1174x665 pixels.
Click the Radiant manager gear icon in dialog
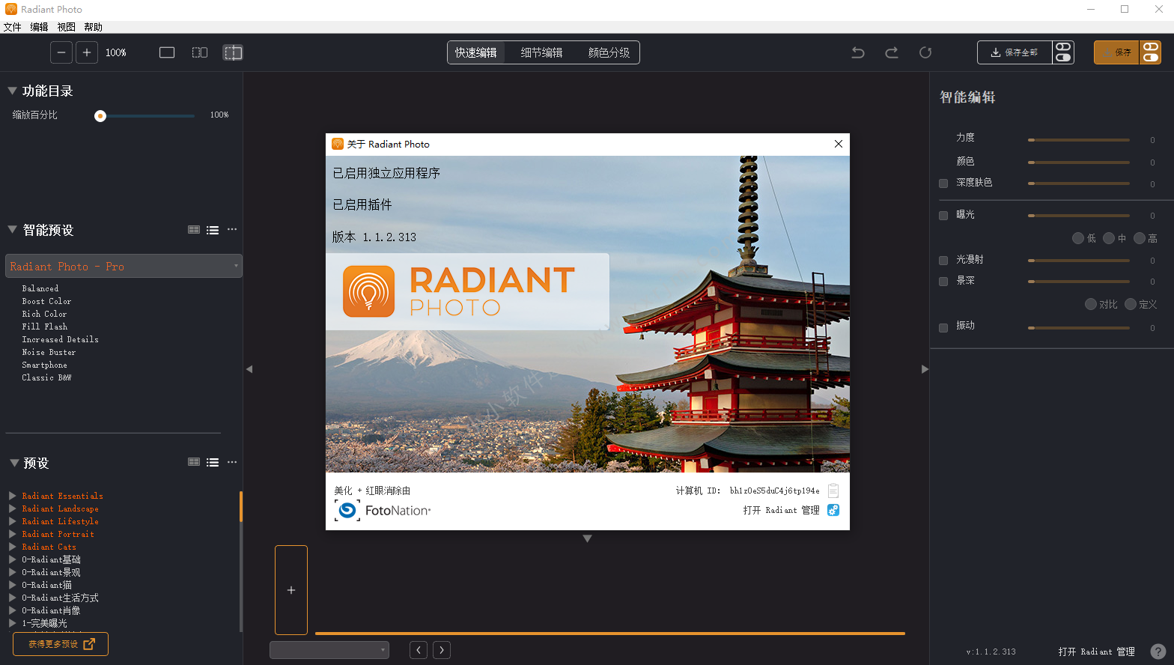(833, 510)
